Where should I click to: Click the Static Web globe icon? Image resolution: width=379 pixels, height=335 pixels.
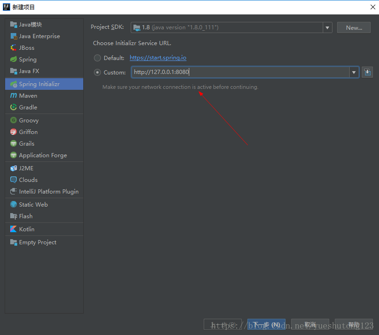point(13,204)
